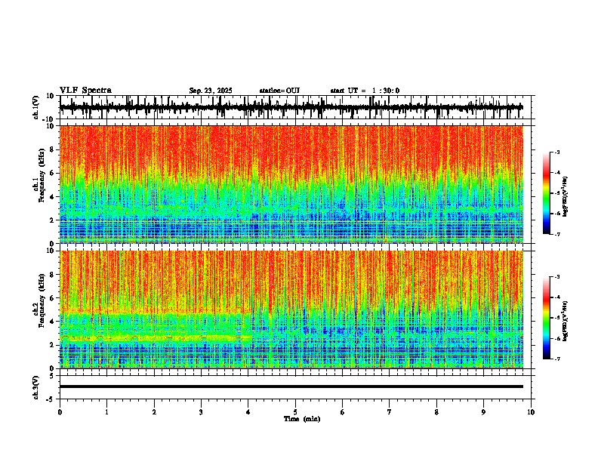
Task: Click the ch.1 spectrogram color bar
Action: pos(547,193)
